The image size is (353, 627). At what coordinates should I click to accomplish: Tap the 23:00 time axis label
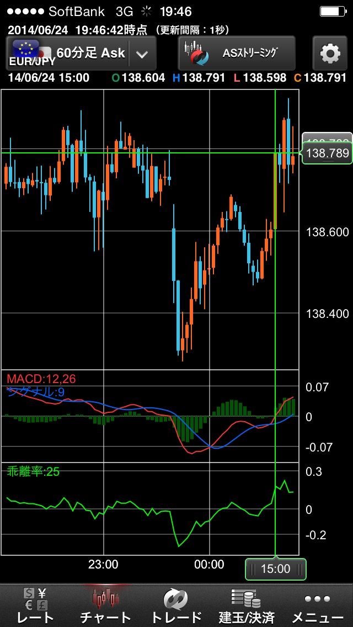[103, 564]
